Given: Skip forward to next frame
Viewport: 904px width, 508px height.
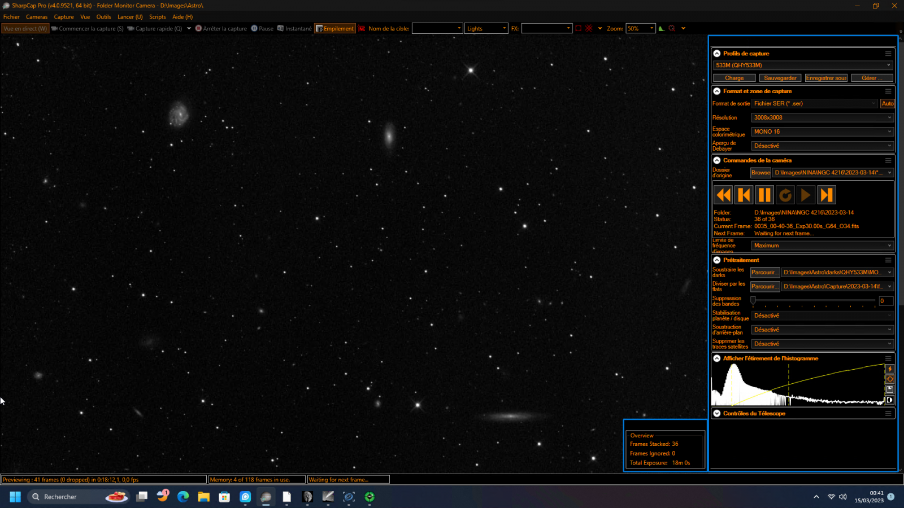Looking at the screenshot, I should [827, 195].
